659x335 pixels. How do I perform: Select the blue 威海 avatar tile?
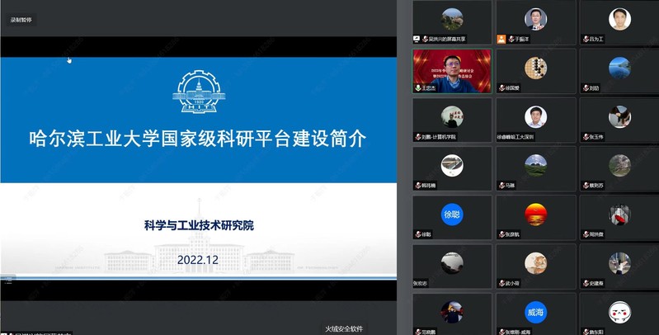(x=535, y=310)
